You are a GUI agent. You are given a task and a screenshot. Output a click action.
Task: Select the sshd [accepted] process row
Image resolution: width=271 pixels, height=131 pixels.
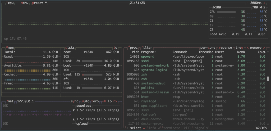196,61
